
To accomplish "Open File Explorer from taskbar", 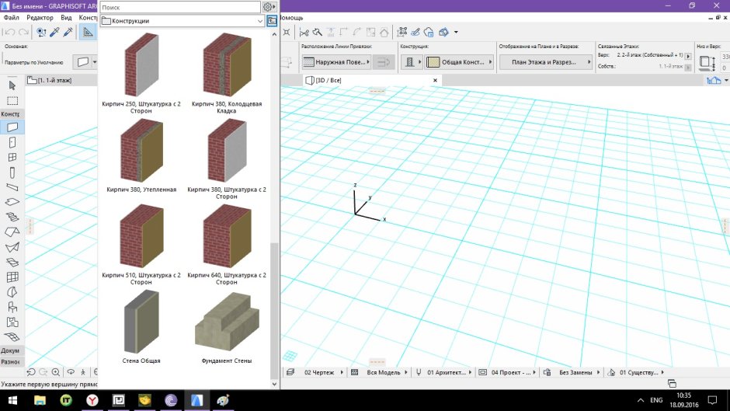I will tap(40, 400).
